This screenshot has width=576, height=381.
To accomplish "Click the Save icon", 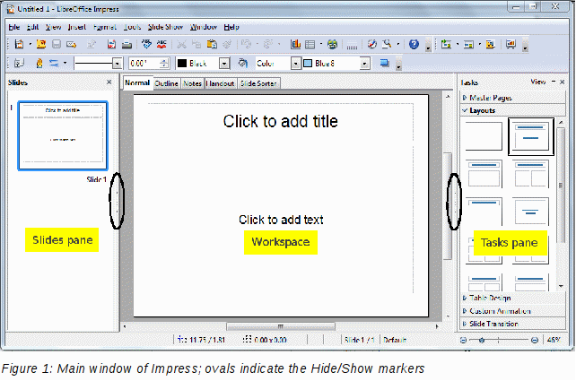I will [x=57, y=45].
